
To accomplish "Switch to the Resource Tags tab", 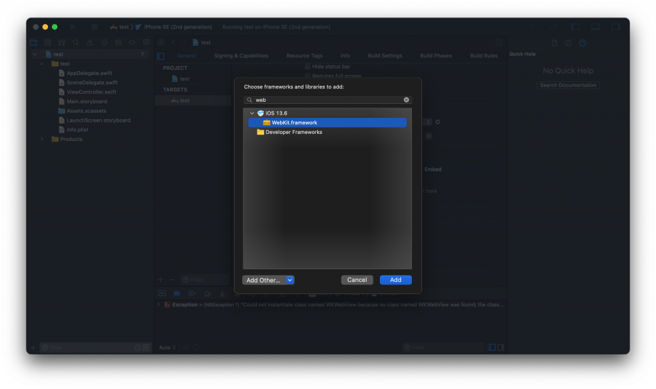I will pyautogui.click(x=304, y=56).
